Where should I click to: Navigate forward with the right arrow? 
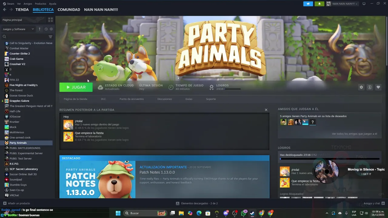[x=11, y=10]
